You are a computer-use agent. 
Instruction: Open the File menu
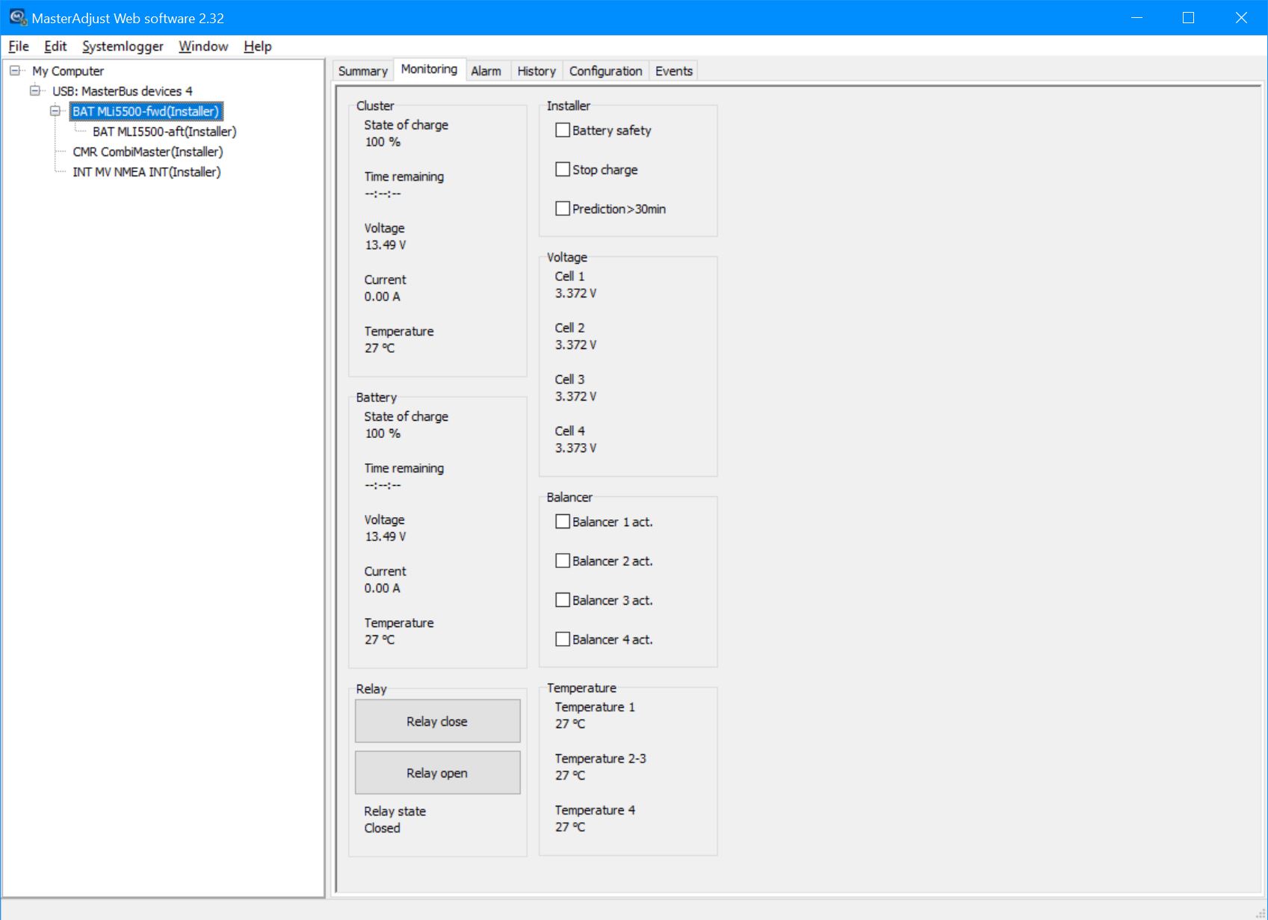(x=19, y=46)
